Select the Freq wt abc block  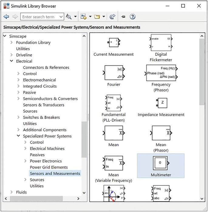click(x=161, y=193)
